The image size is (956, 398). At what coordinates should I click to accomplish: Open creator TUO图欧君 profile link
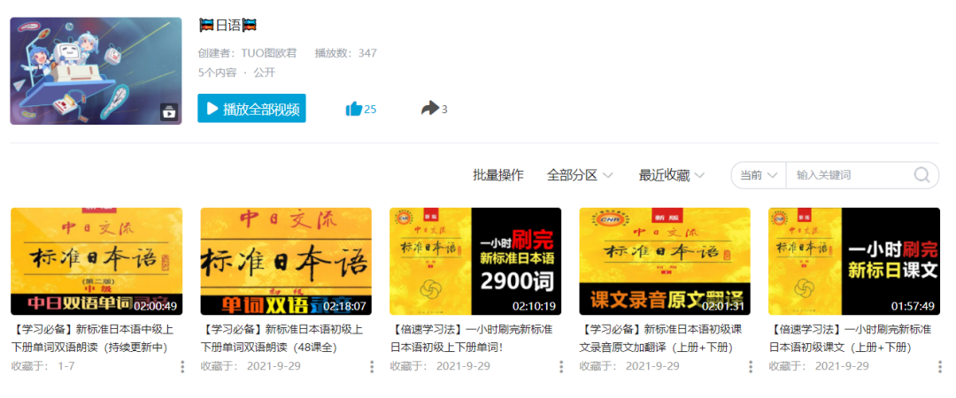(x=269, y=53)
